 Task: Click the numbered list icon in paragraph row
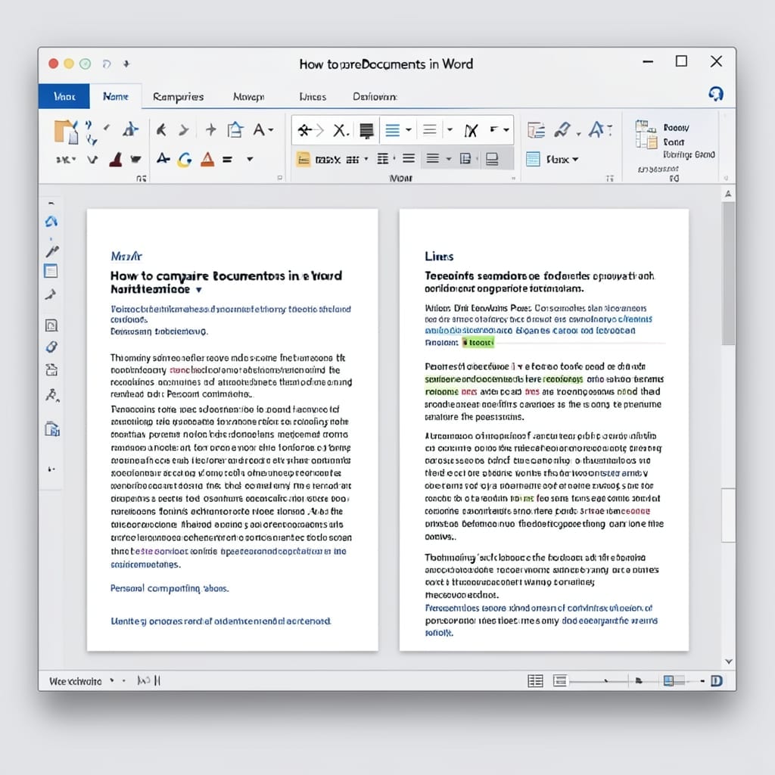(382, 159)
